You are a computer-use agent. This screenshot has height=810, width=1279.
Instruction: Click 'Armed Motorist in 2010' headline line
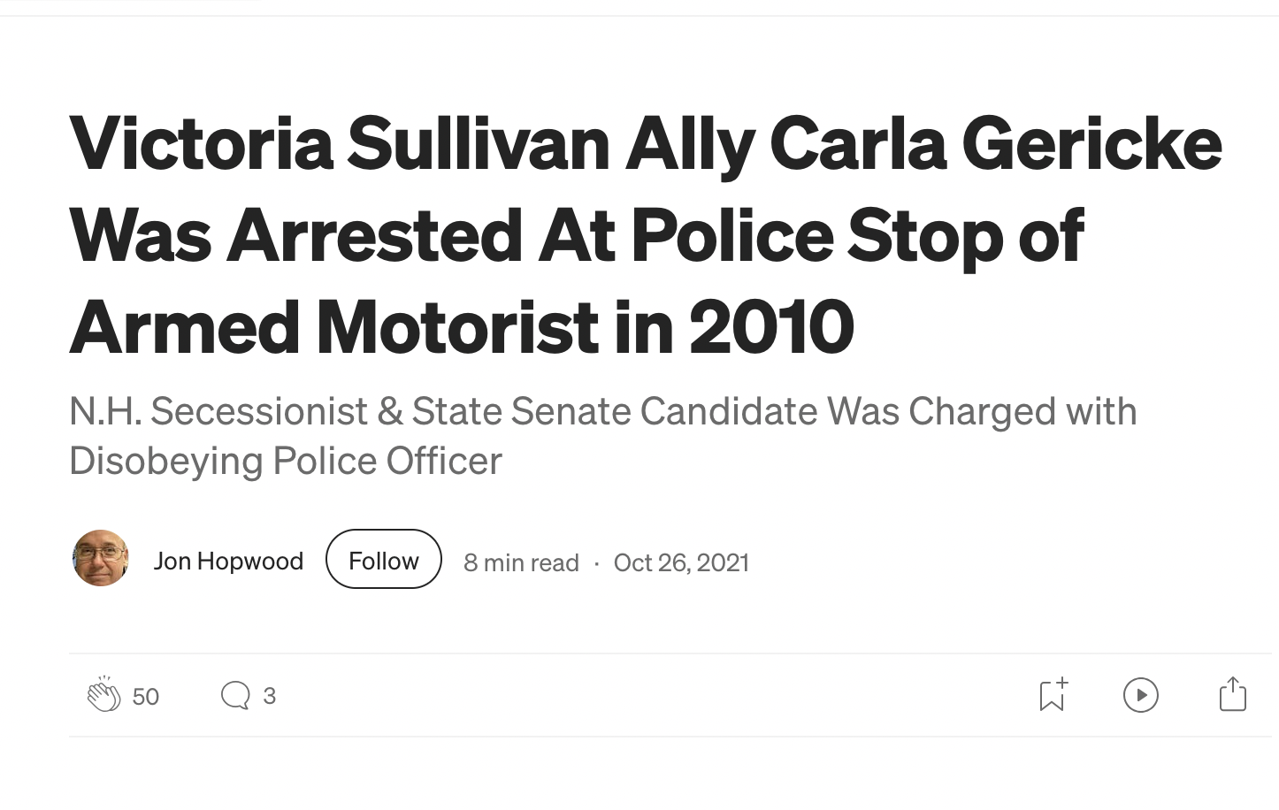(462, 326)
